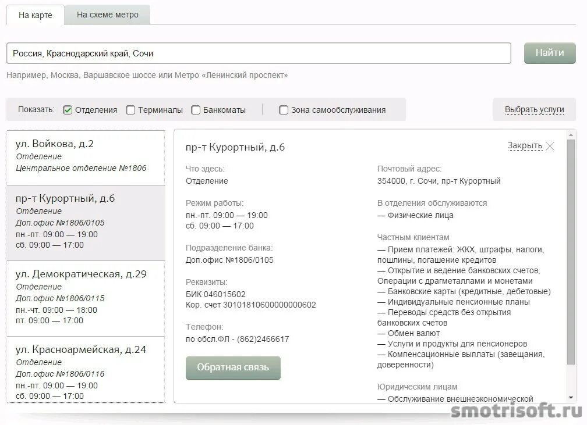Click the Закрыть link
587x425 pixels.
click(526, 147)
